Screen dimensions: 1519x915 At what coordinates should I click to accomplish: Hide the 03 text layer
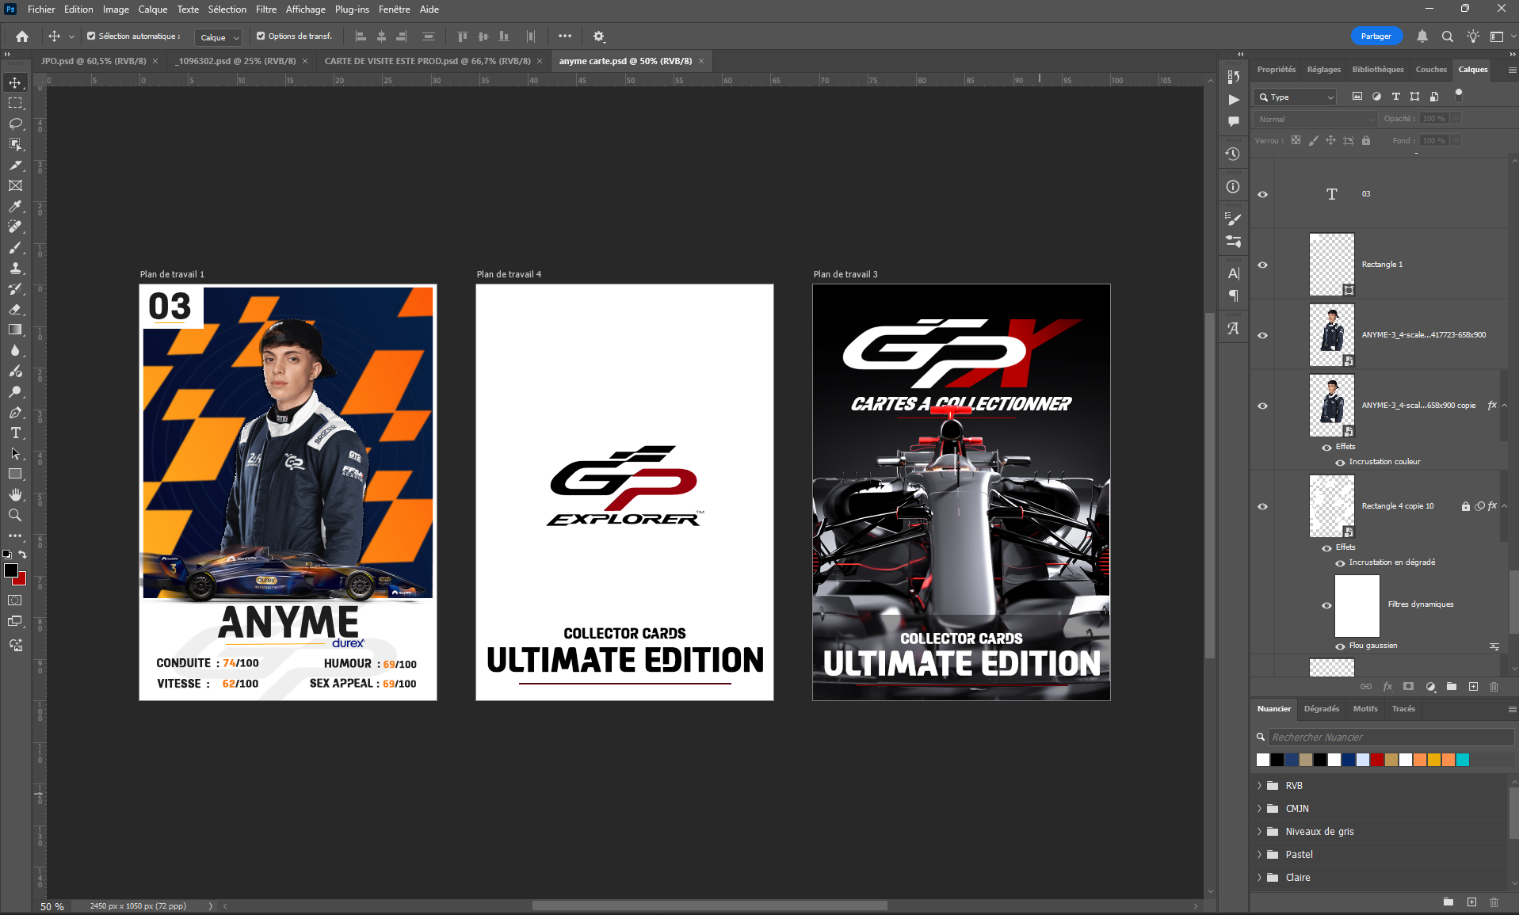(x=1263, y=194)
